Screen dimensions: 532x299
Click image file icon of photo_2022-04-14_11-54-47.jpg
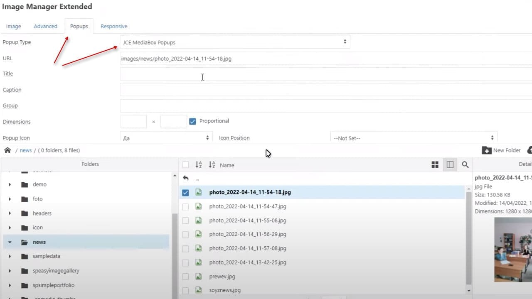click(199, 206)
